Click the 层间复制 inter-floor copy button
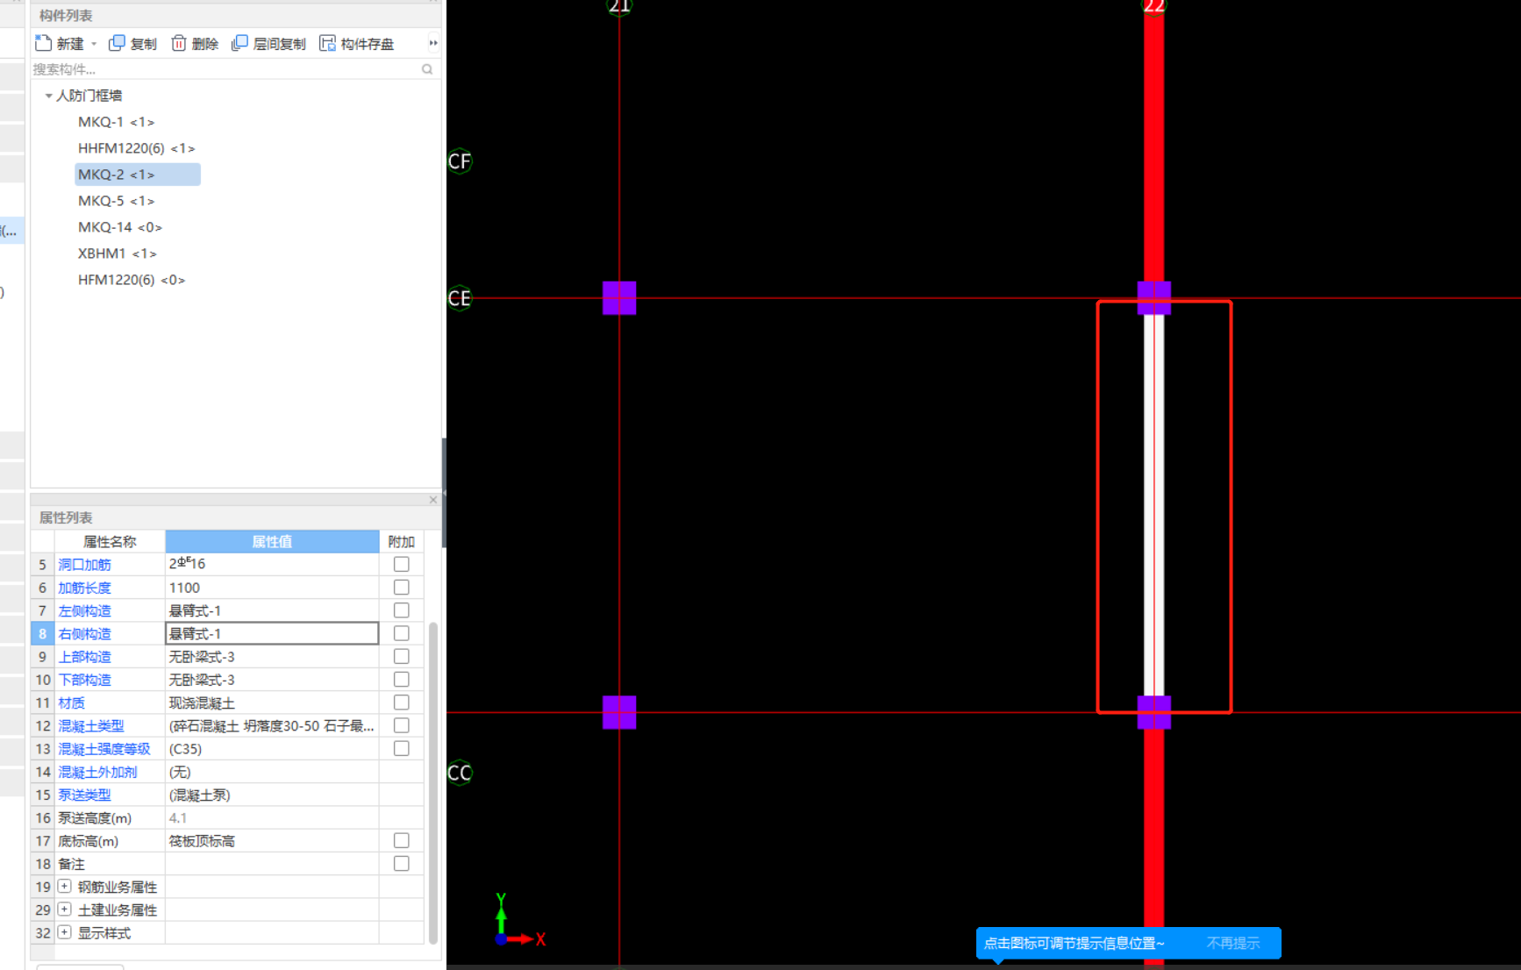 (268, 43)
